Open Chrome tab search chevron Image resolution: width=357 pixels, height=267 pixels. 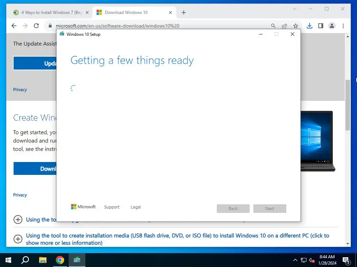295,9
